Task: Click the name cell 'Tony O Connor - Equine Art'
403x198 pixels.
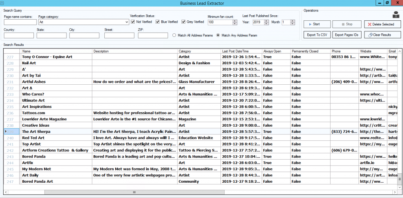Action: pyautogui.click(x=56, y=57)
